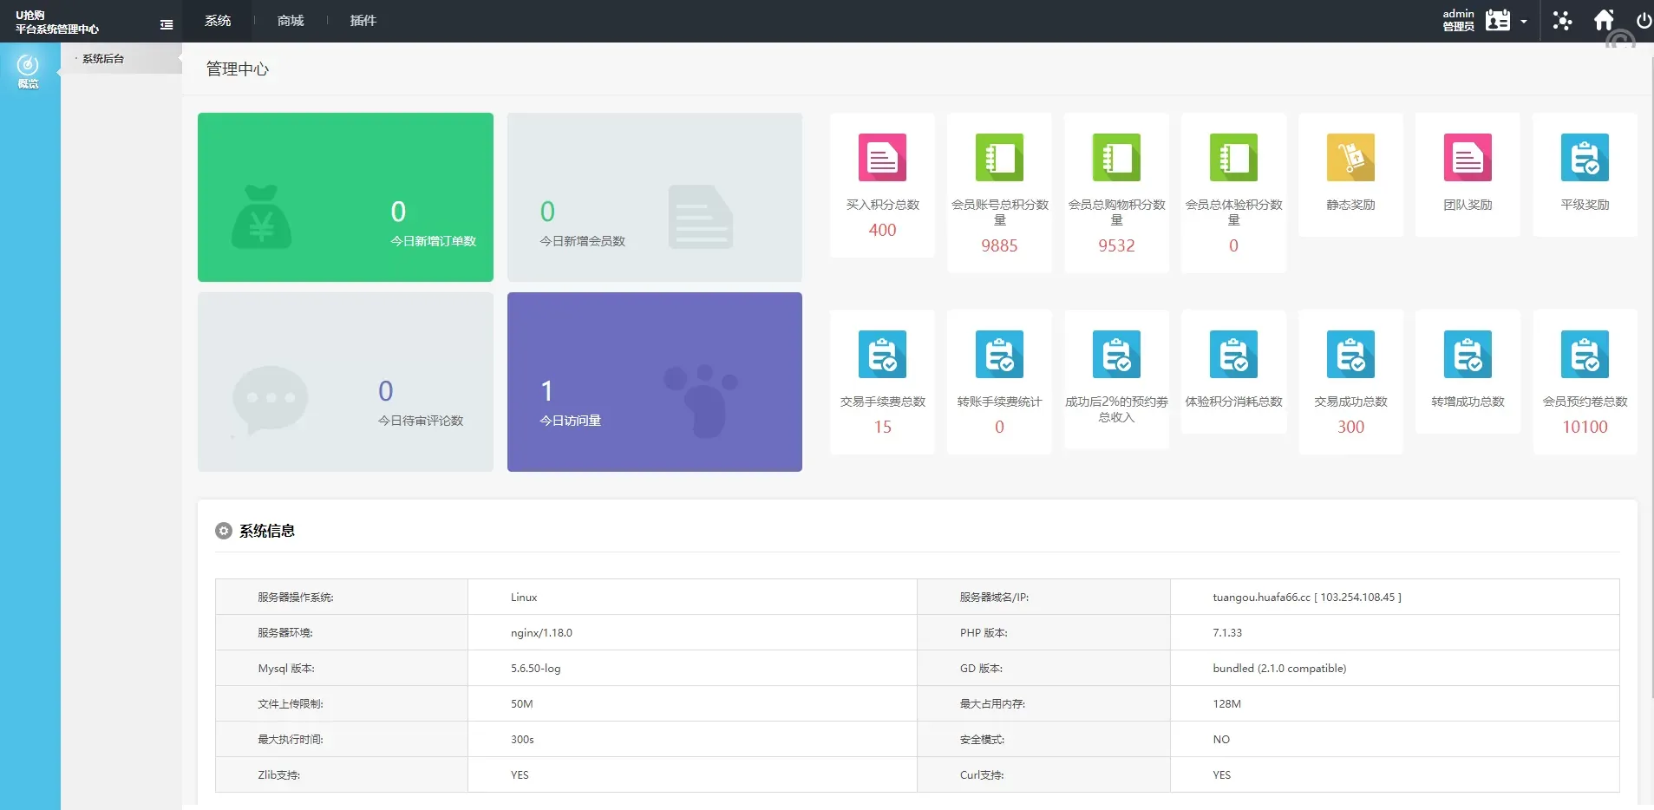
Task: Open the 系统 top menu
Action: 218,21
